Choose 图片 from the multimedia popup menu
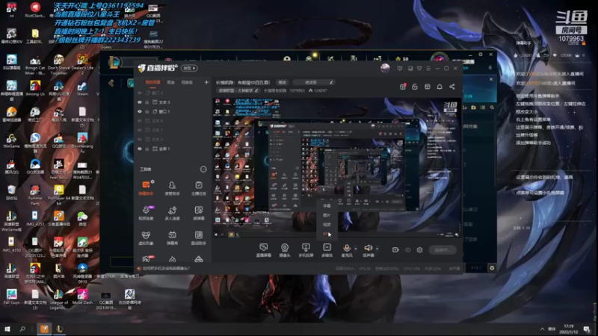The image size is (598, 336). 327,215
